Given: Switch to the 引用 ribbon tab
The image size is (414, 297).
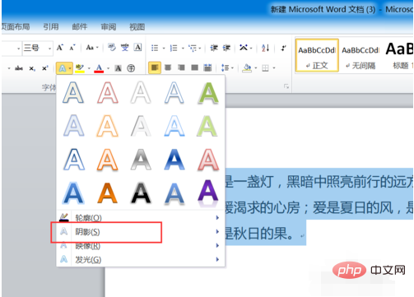Looking at the screenshot, I should click(x=51, y=26).
